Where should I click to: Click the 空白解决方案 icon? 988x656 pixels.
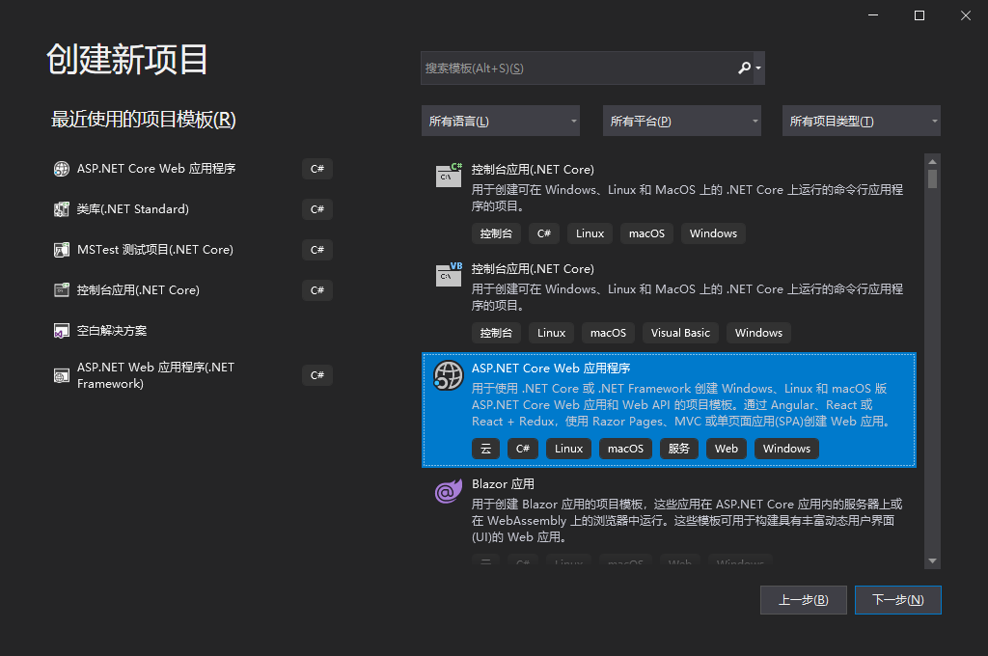pos(61,331)
